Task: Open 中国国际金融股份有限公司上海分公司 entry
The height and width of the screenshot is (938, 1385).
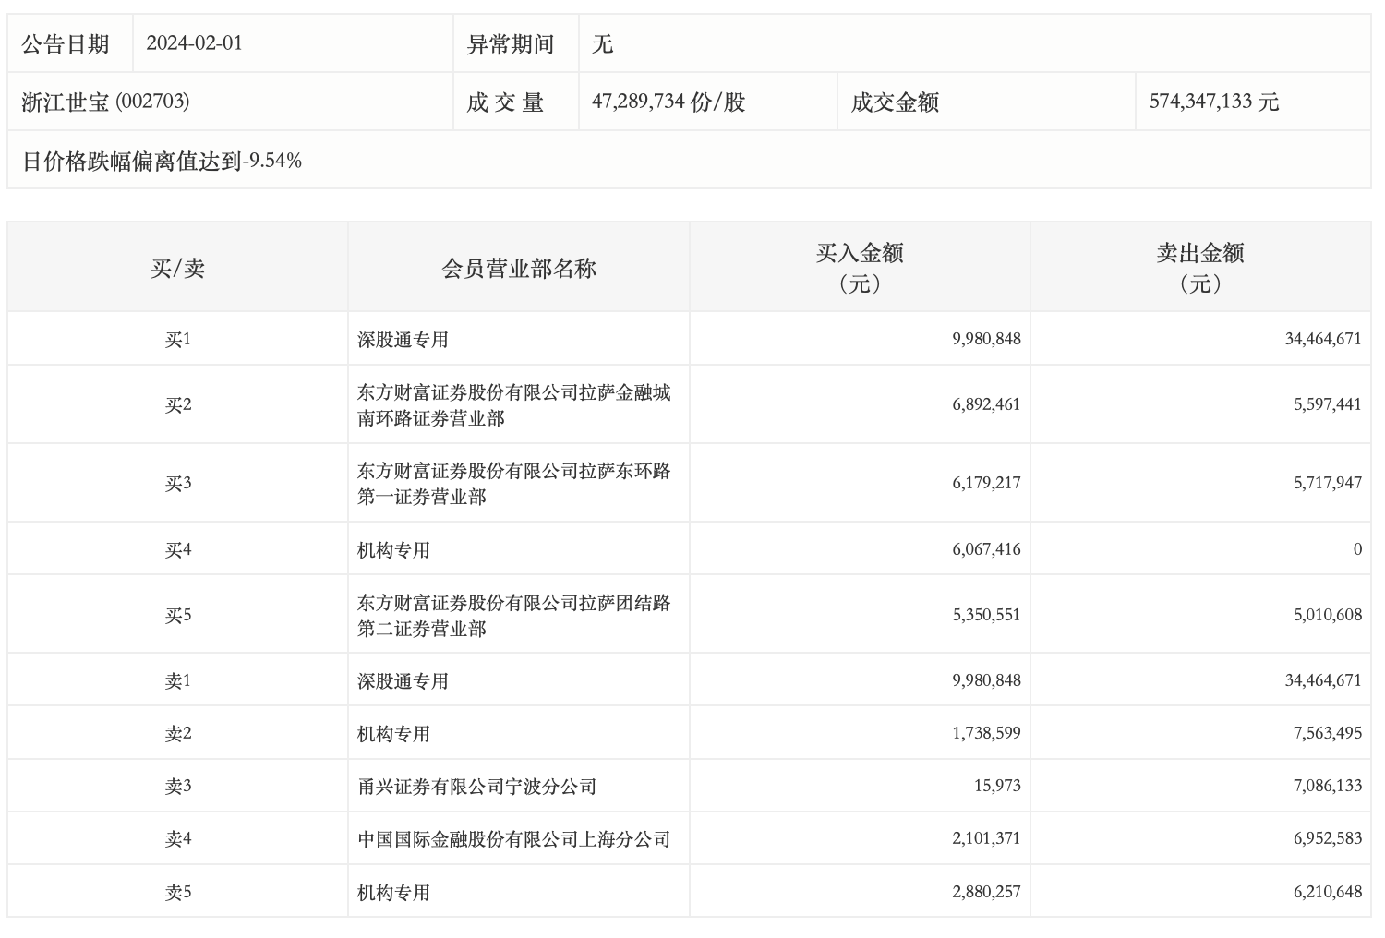Action: tap(514, 839)
